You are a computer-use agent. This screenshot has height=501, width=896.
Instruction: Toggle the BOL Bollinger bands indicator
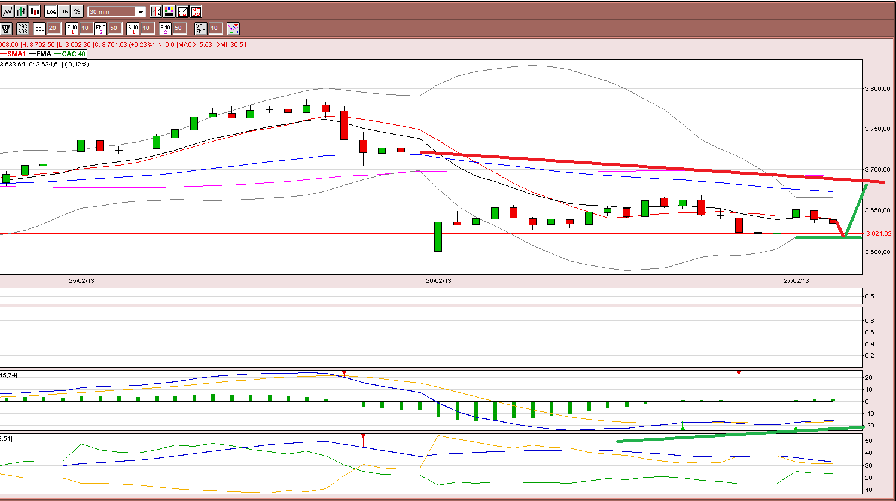39,28
